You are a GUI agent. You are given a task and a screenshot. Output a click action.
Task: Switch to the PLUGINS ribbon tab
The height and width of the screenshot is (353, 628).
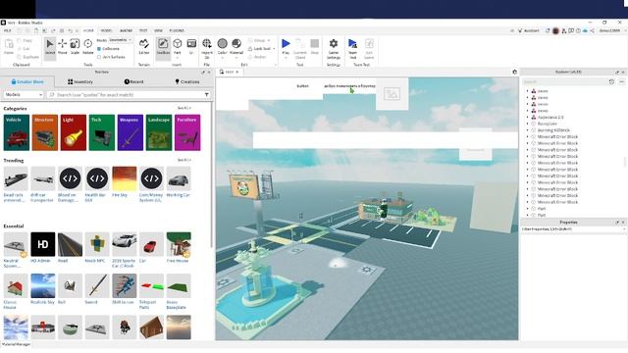click(x=177, y=30)
